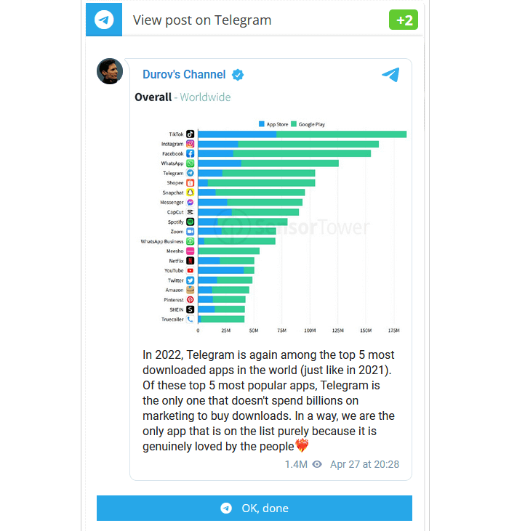Click the heart emoji in post text

(302, 445)
